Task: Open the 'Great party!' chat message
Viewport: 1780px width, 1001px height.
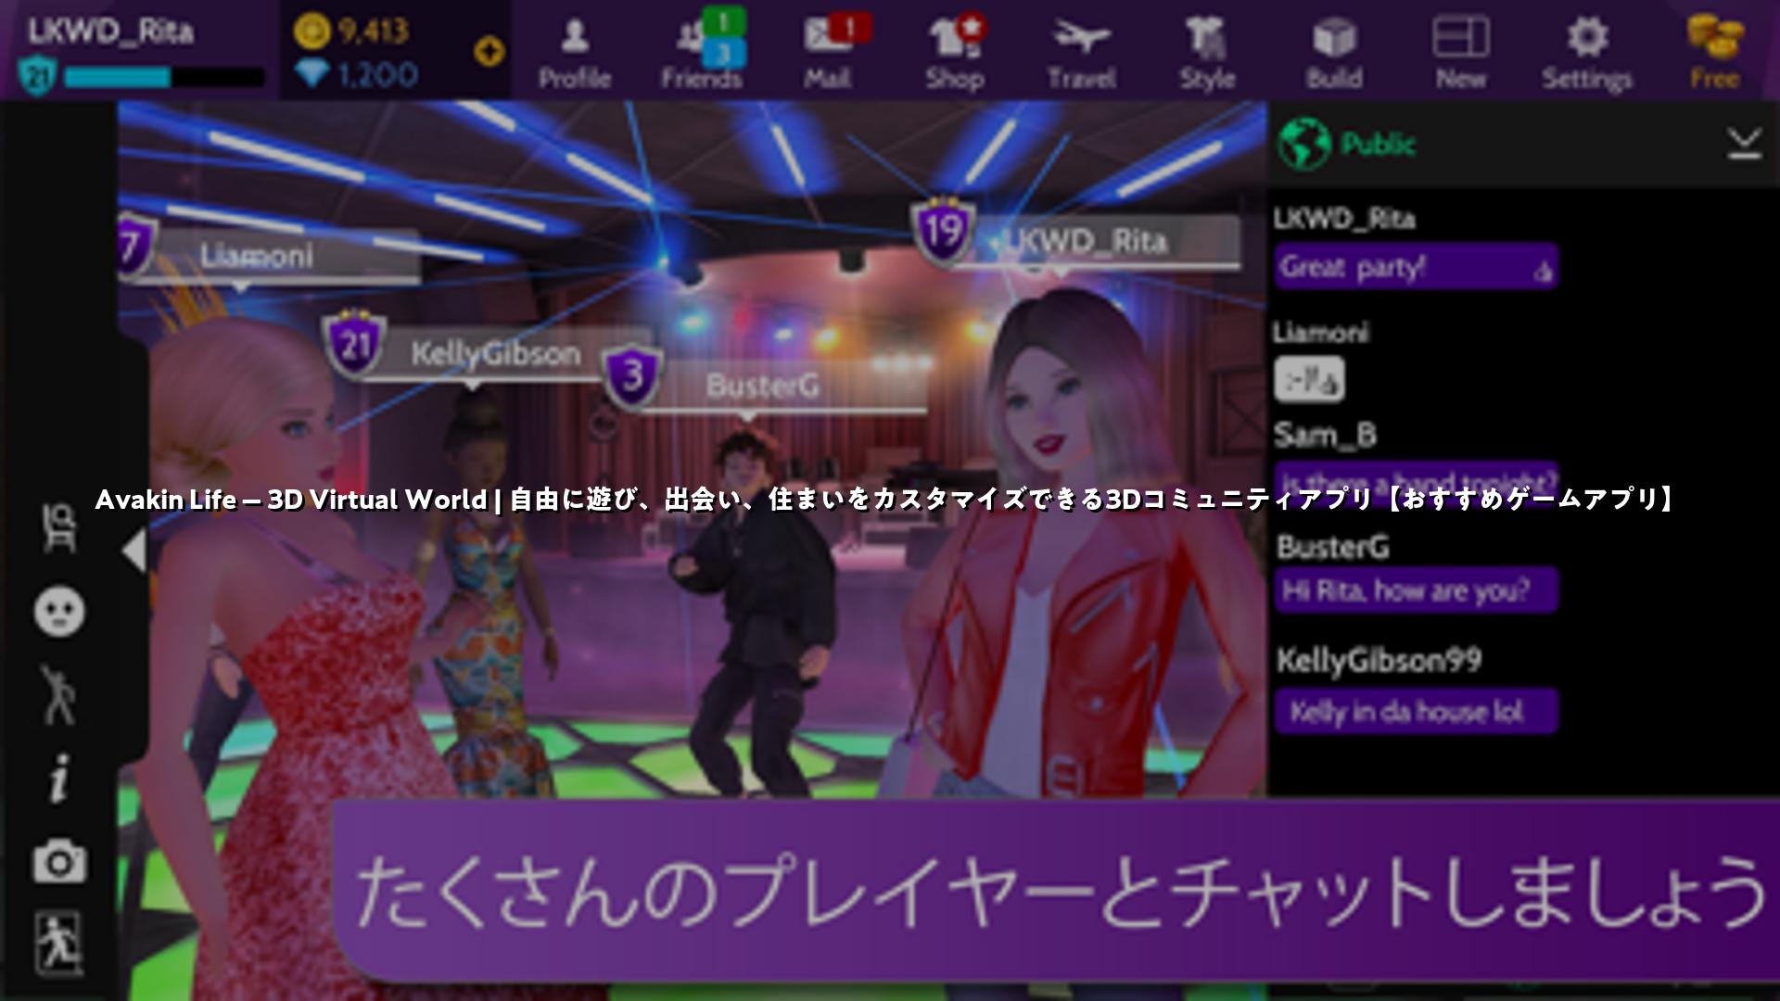Action: (x=1416, y=267)
